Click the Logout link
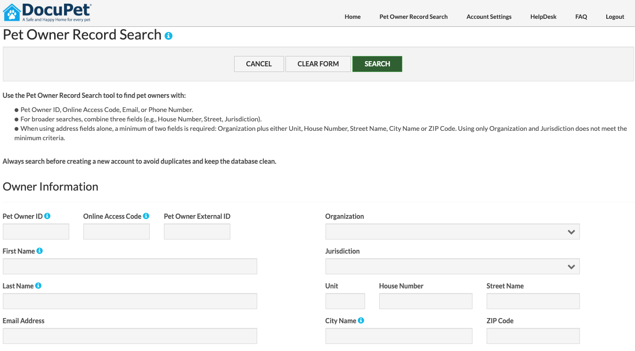 (x=615, y=16)
